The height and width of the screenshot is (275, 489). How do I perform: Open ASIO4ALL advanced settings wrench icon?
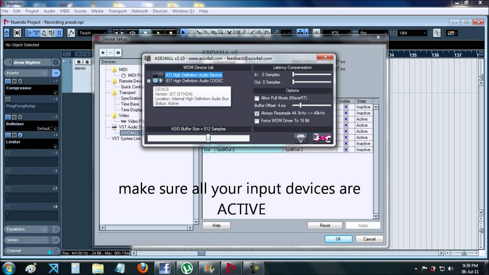point(322,138)
